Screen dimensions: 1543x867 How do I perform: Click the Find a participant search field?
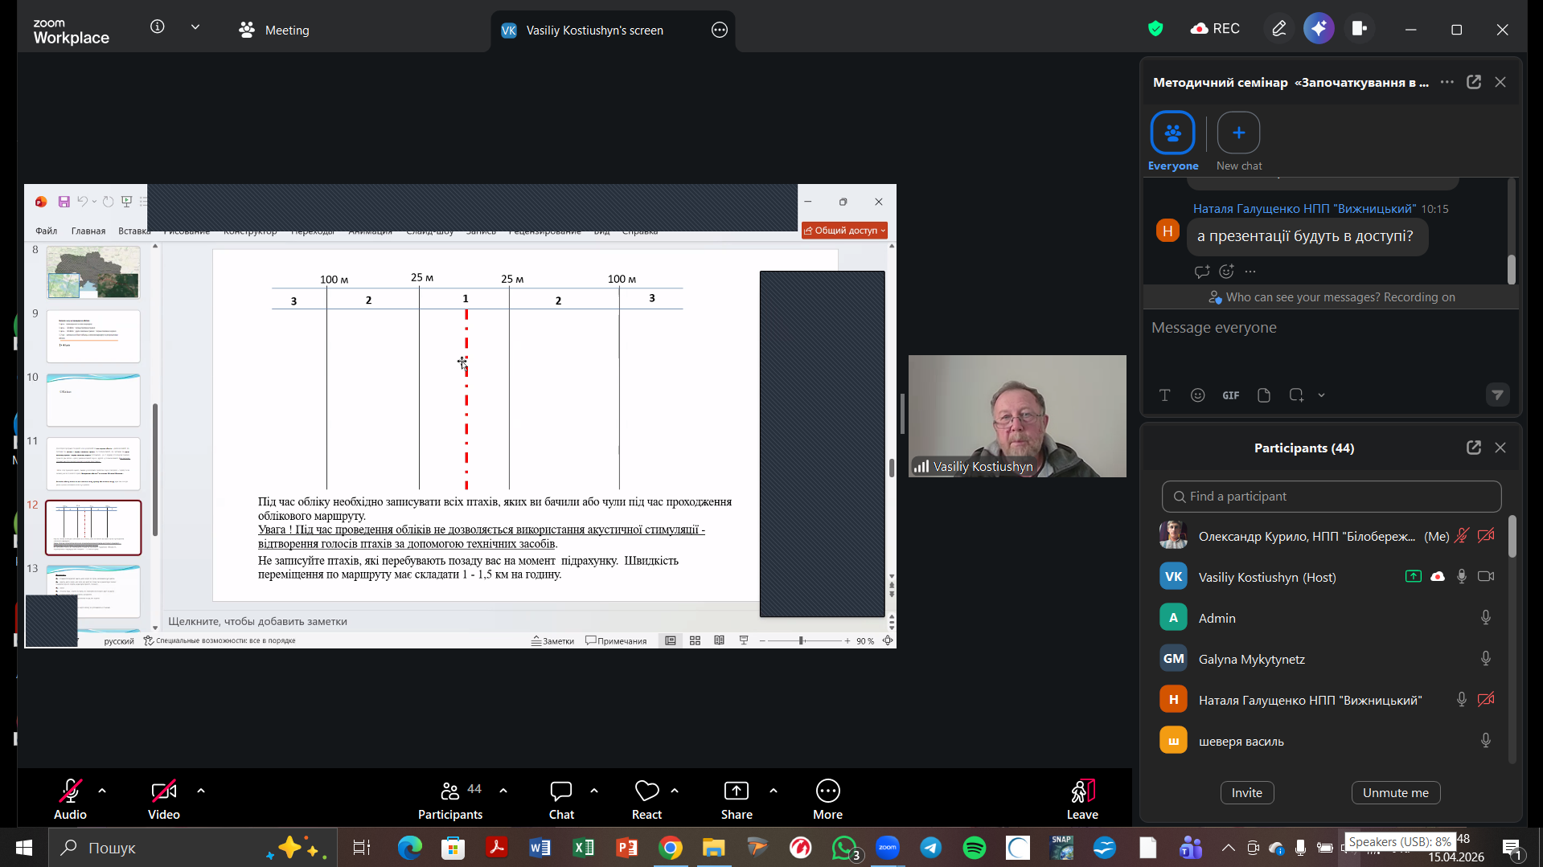(x=1331, y=497)
